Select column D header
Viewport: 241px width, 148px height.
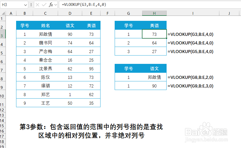70,13
